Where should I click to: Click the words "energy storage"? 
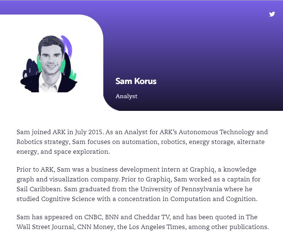click(211, 142)
